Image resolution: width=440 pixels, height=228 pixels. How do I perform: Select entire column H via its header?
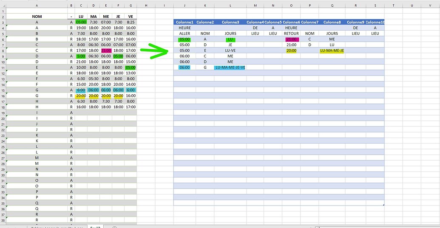click(x=146, y=6)
